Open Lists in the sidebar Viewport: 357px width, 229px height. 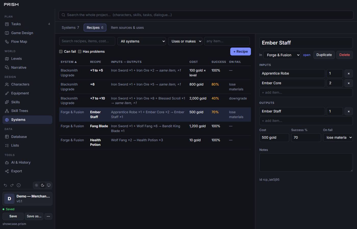(27, 145)
